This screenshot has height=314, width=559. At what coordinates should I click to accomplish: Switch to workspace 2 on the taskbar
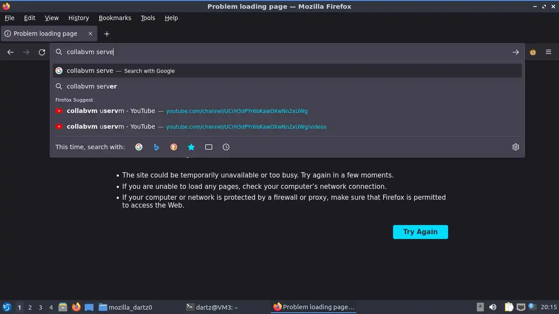(30, 307)
